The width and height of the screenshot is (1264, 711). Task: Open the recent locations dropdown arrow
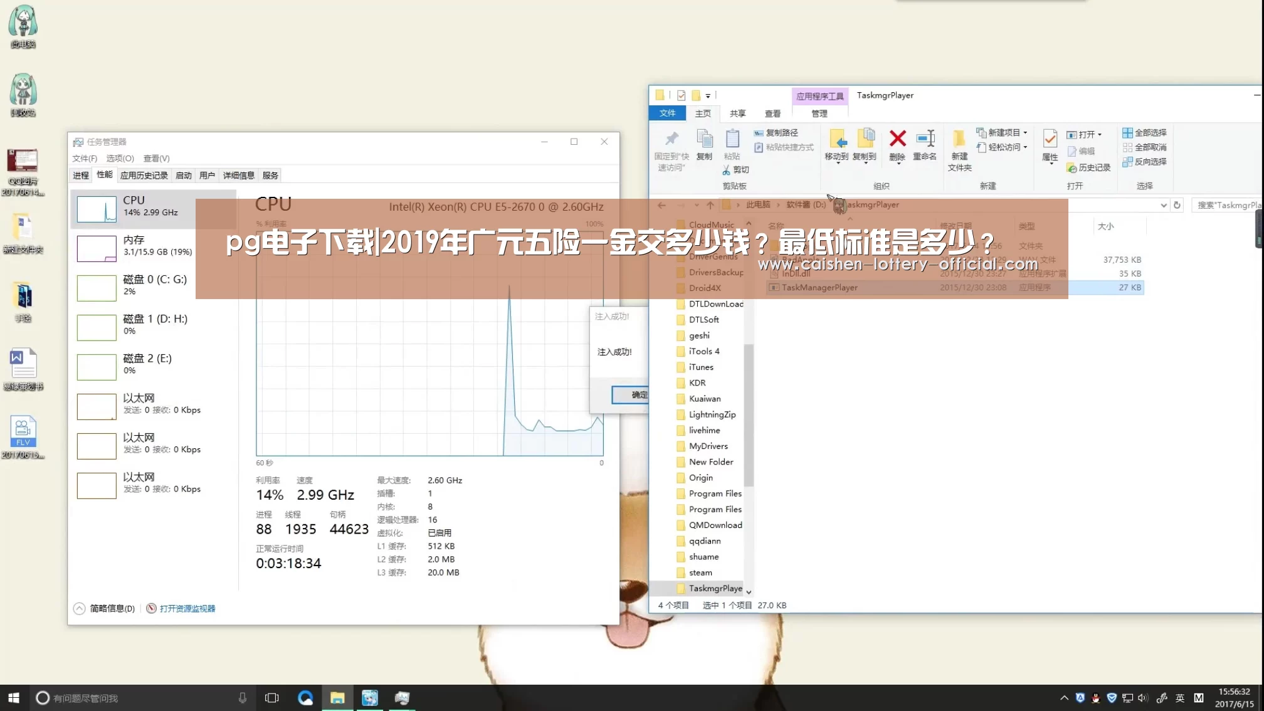click(x=696, y=205)
